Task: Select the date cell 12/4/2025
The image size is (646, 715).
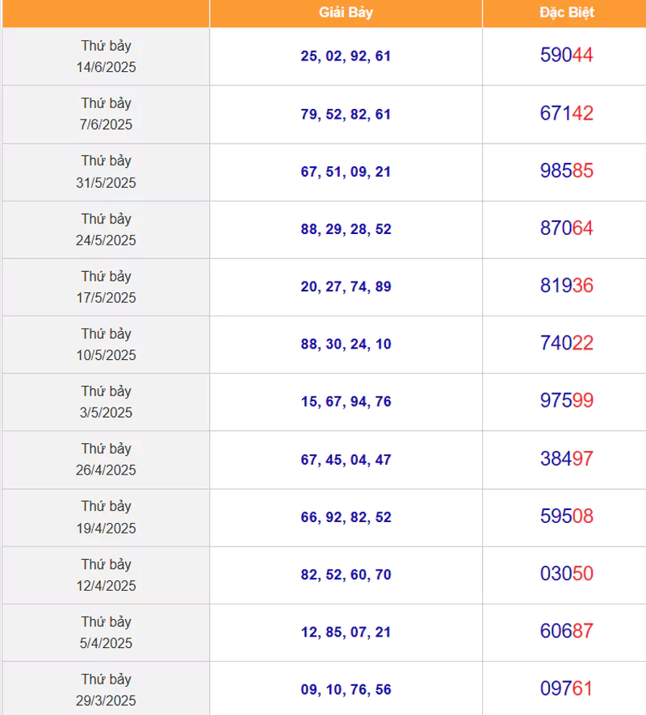Action: pos(106,575)
